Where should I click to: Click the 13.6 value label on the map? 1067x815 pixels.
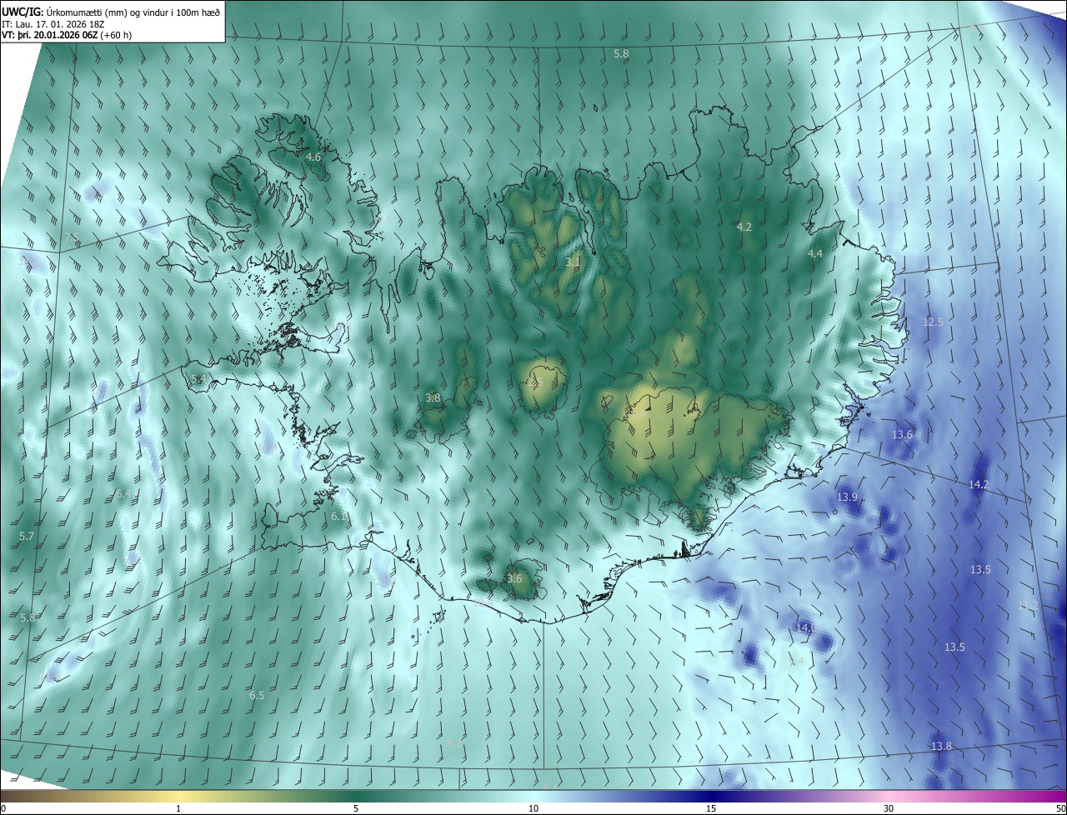(x=903, y=434)
